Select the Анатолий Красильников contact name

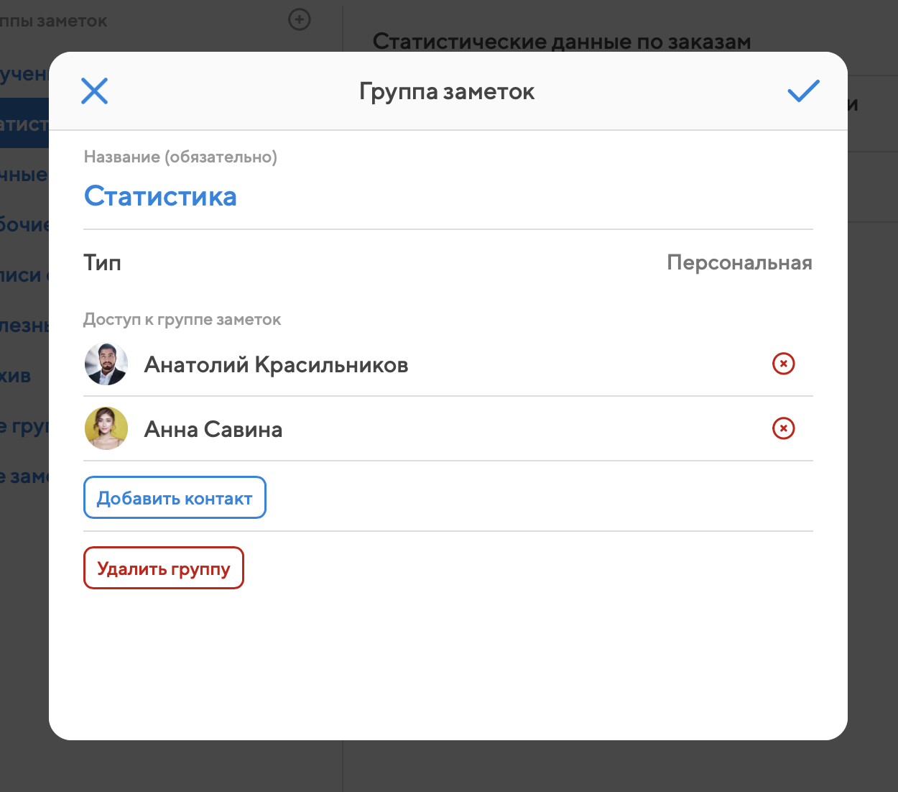click(276, 364)
